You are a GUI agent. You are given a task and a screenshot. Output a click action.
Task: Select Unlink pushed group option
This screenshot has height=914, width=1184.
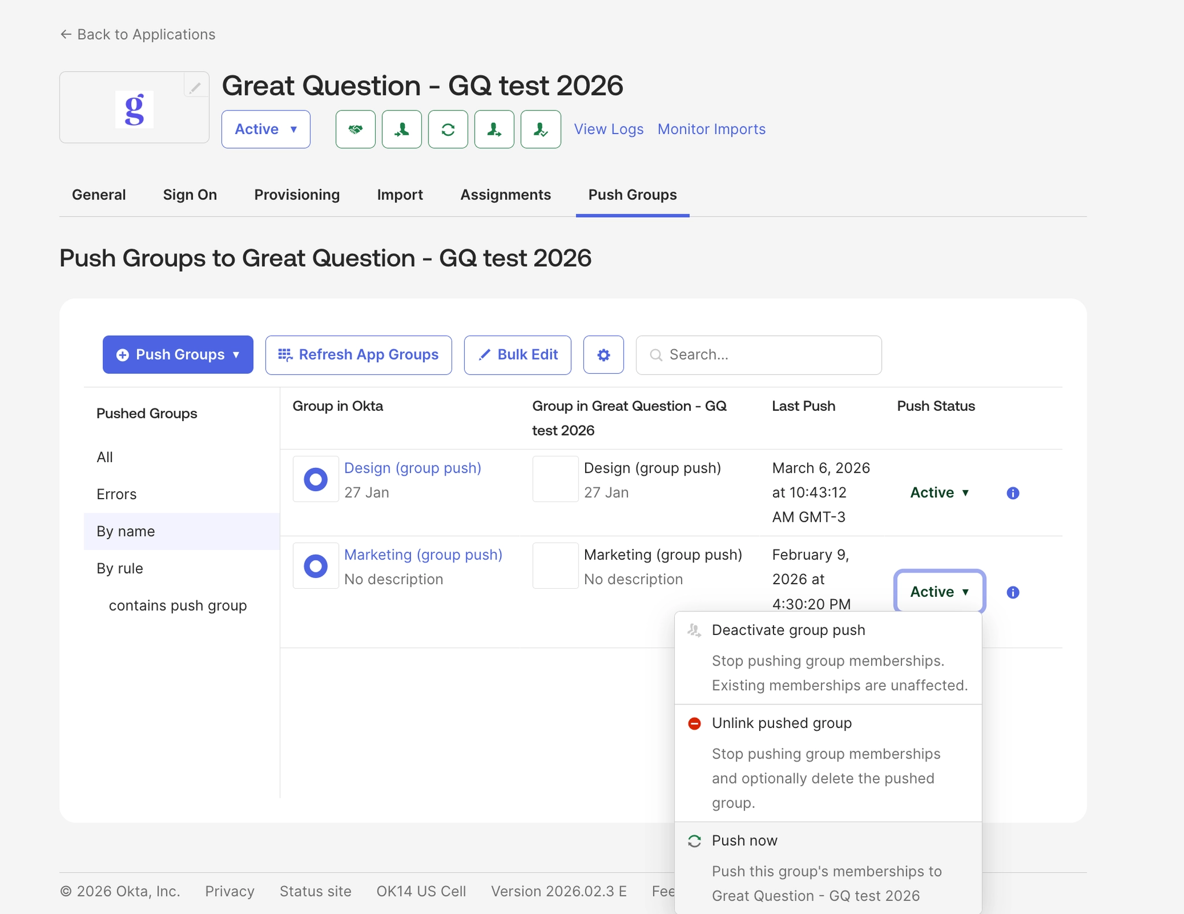tap(781, 723)
